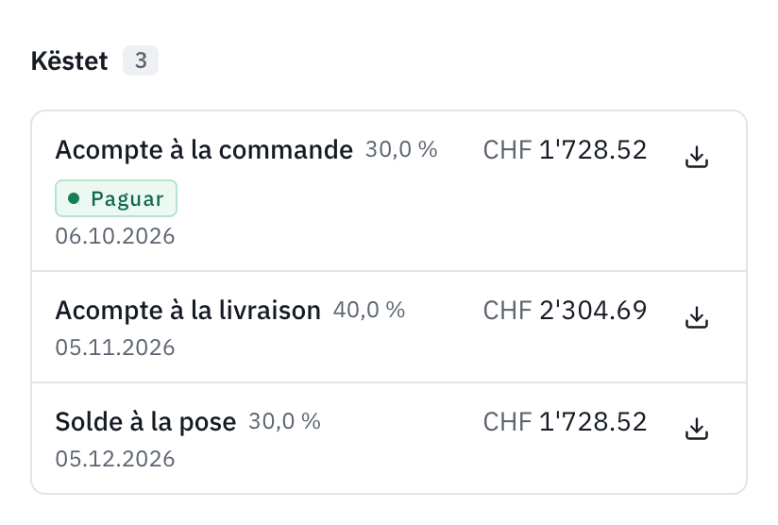Click the 30,0 % label beside Solde à la pose
This screenshot has width=778, height=525.
coord(285,422)
